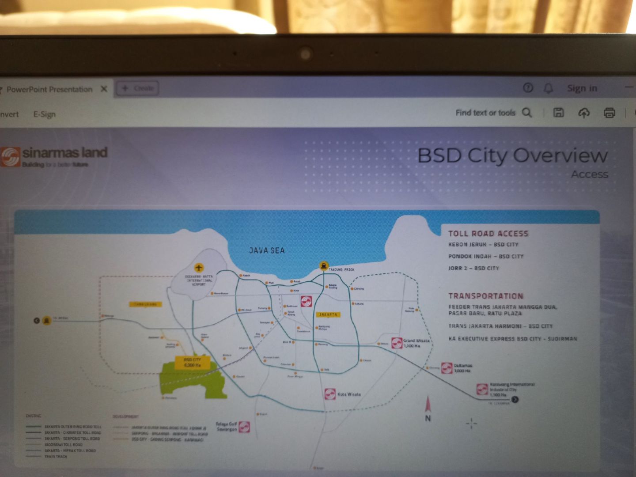Image resolution: width=636 pixels, height=477 pixels.
Task: Click the yellow TANGERANG label
Action: (146, 304)
